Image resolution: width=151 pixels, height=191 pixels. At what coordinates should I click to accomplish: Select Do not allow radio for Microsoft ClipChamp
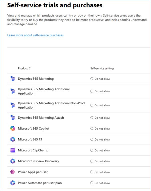click(92, 150)
